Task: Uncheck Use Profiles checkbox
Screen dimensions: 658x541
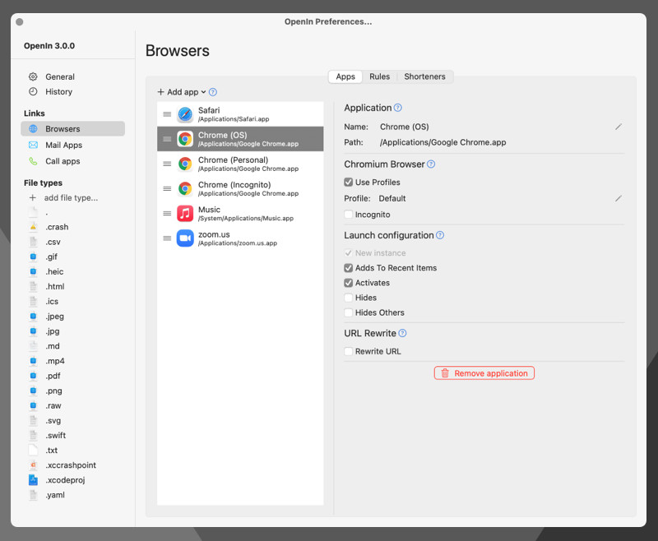Action: click(348, 182)
